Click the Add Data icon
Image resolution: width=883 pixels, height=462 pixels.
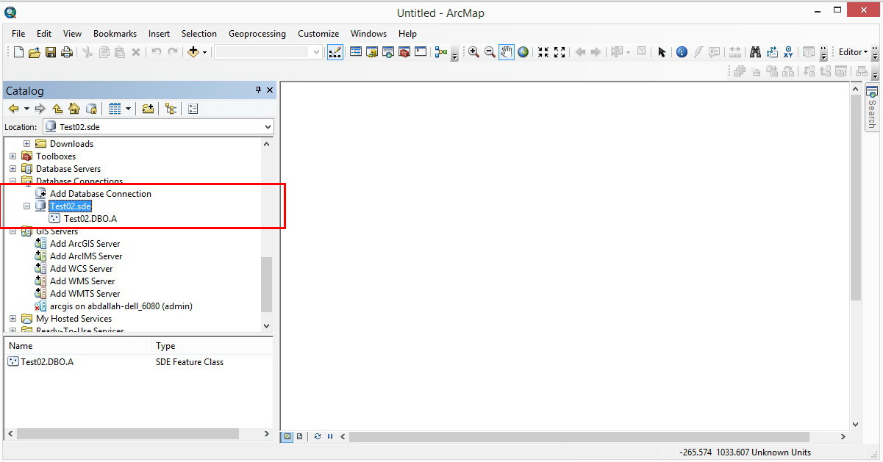[193, 52]
